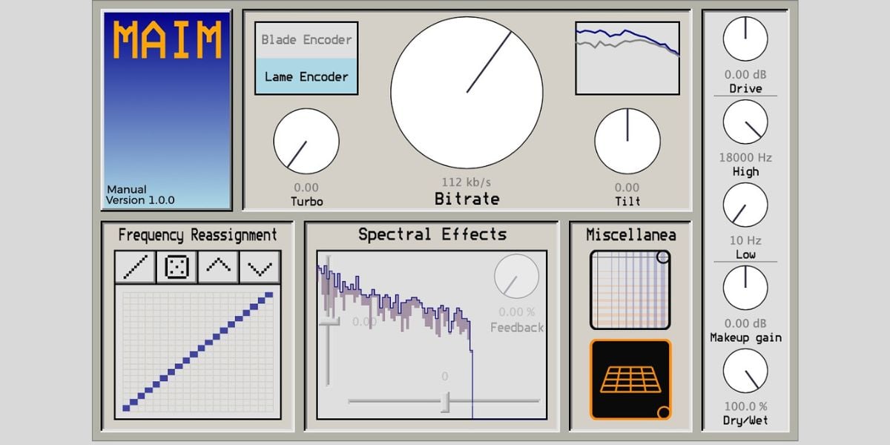
Task: Click the Turbo 0.00 value
Action: tap(306, 188)
